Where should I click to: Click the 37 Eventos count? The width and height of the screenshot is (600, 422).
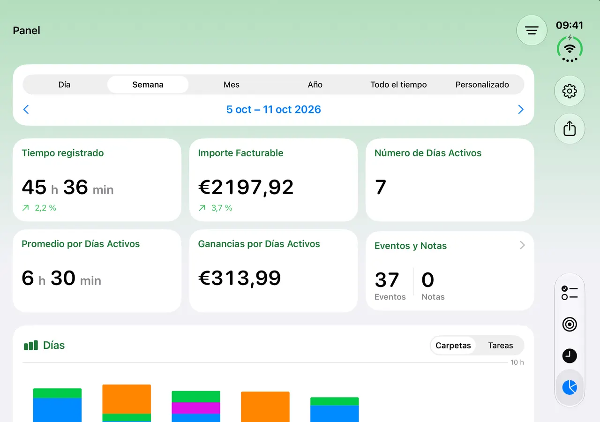tap(390, 286)
